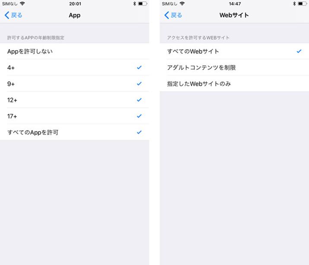Tap the back chevron on the Webサイト screen
This screenshot has width=309, height=265.
tap(167, 15)
